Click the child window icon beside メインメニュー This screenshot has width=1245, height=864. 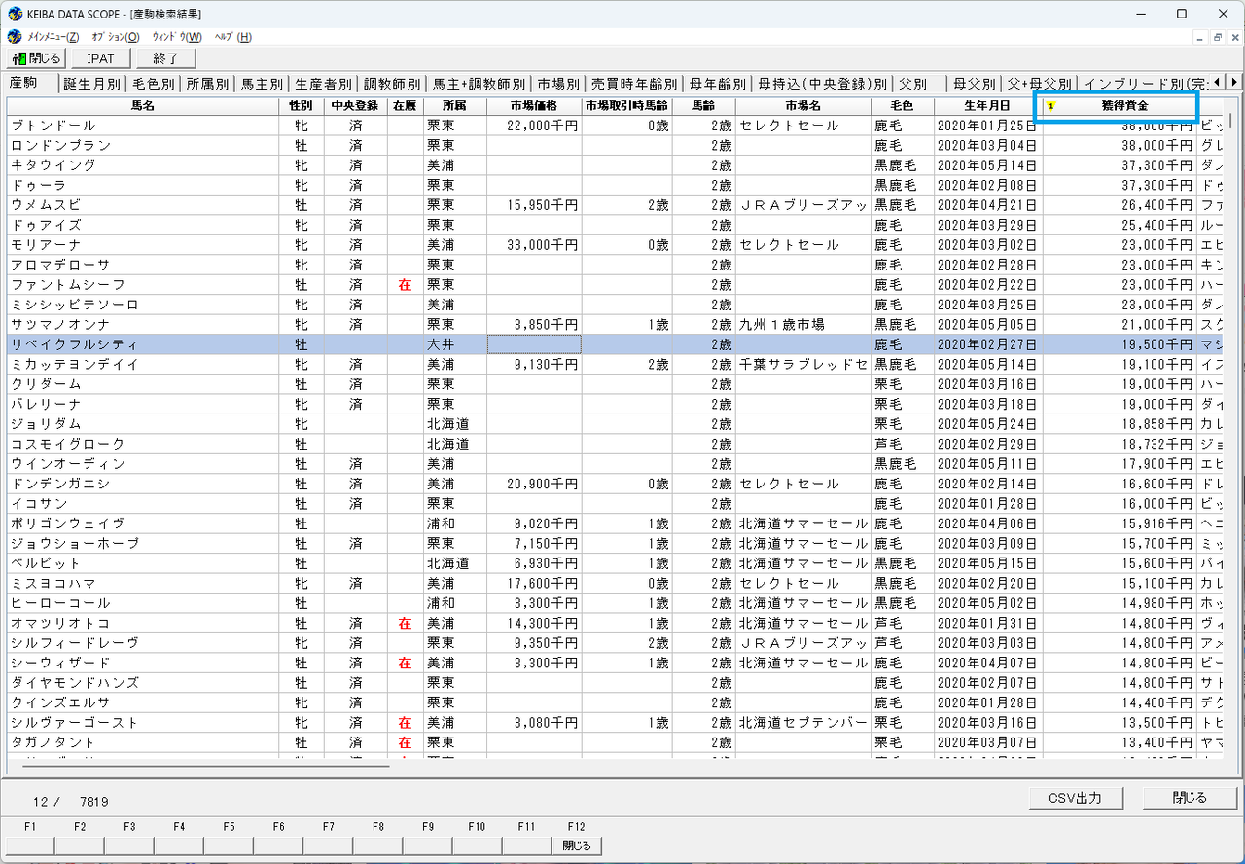(x=14, y=37)
